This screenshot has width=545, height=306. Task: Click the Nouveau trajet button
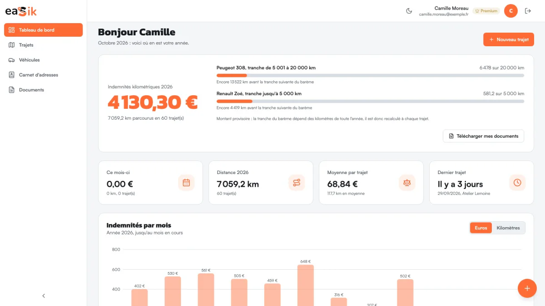coord(509,39)
